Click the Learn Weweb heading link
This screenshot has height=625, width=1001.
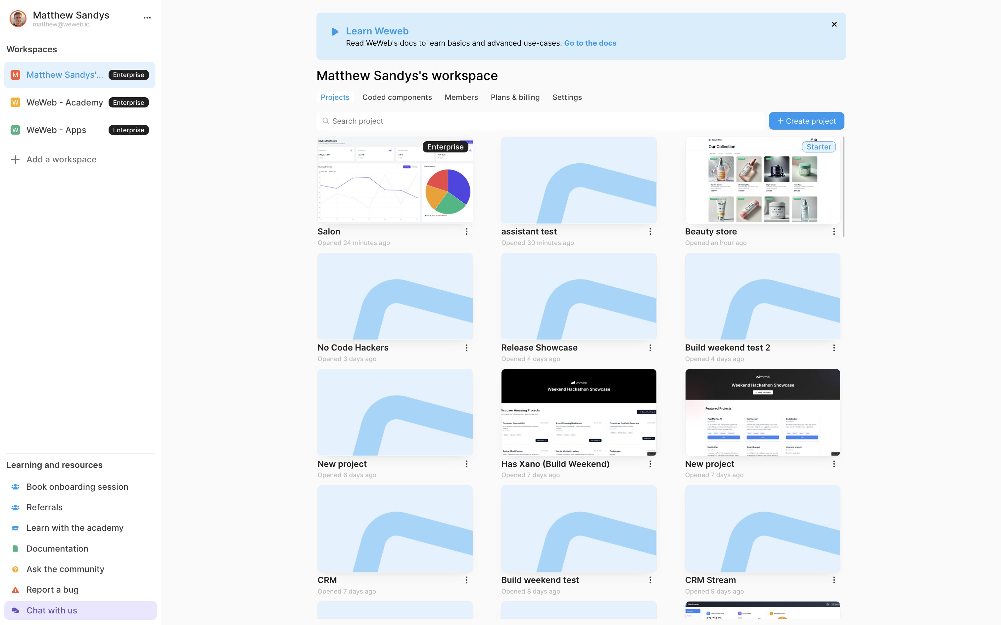(377, 31)
